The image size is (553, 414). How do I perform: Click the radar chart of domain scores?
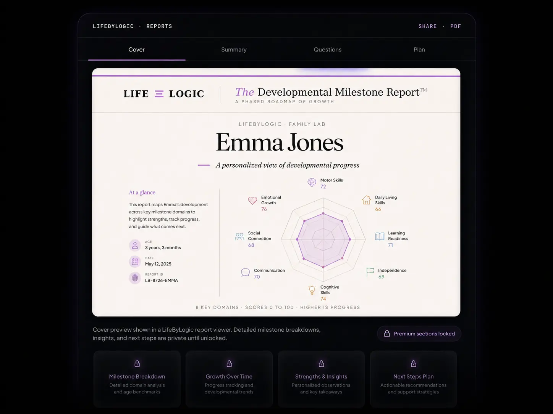click(323, 239)
